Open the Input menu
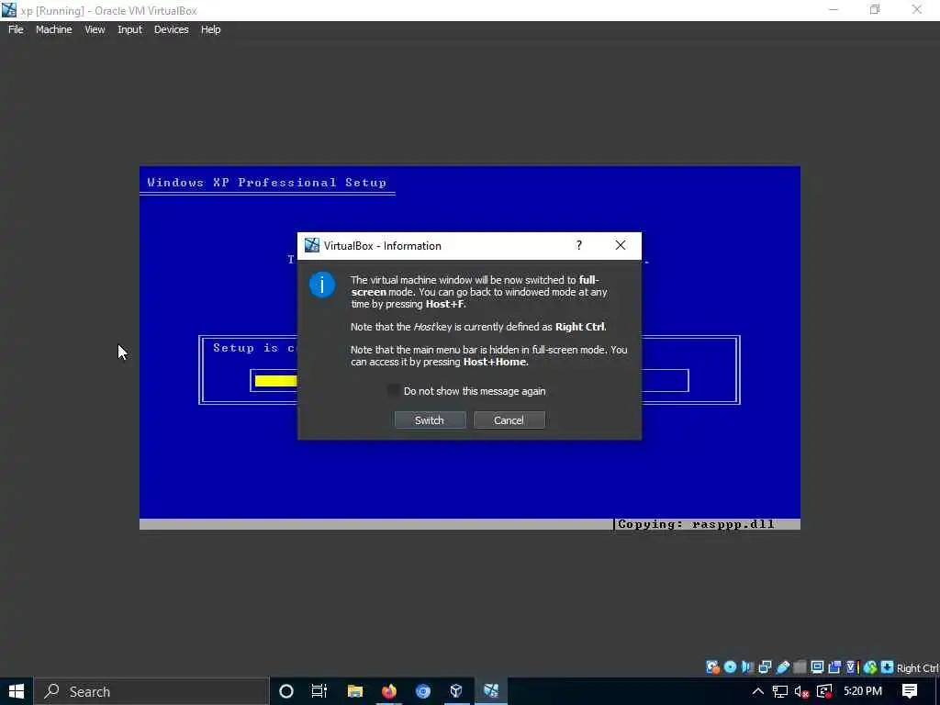 click(129, 29)
